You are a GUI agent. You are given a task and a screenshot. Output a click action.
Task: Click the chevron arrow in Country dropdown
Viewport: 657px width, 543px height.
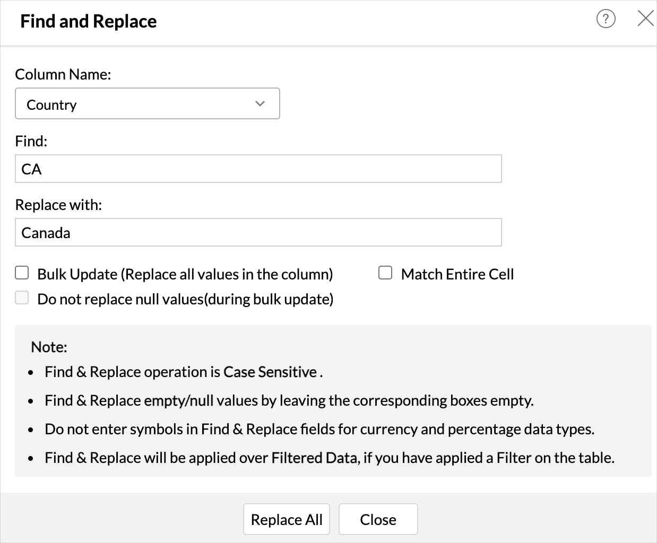260,104
